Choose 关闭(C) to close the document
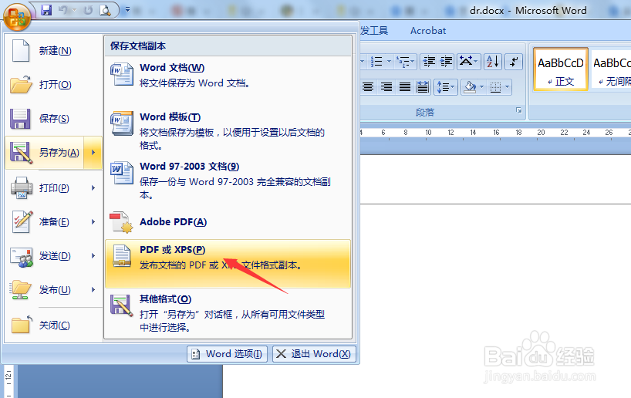The width and height of the screenshot is (631, 398). pos(54,325)
